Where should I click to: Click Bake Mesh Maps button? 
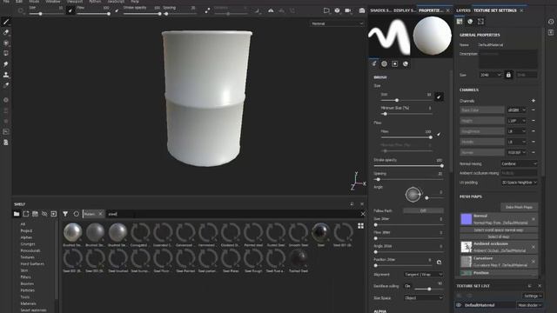tap(519, 207)
